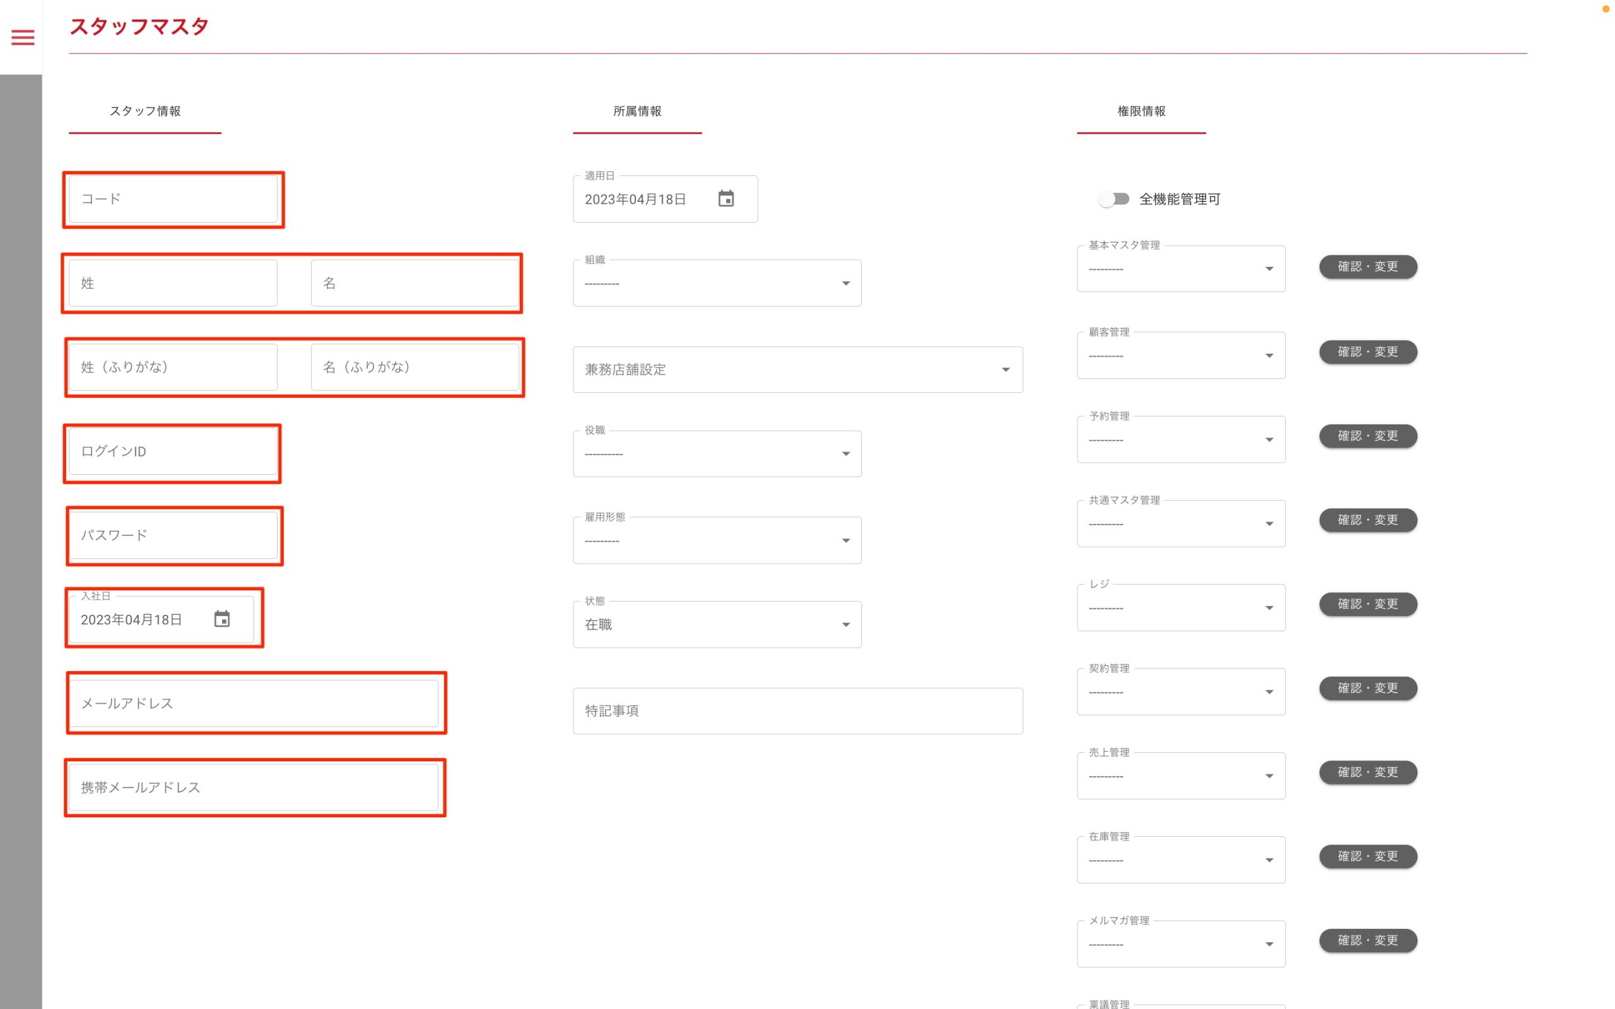Select the 権限情報 section tab
1615x1009 pixels.
1141,112
